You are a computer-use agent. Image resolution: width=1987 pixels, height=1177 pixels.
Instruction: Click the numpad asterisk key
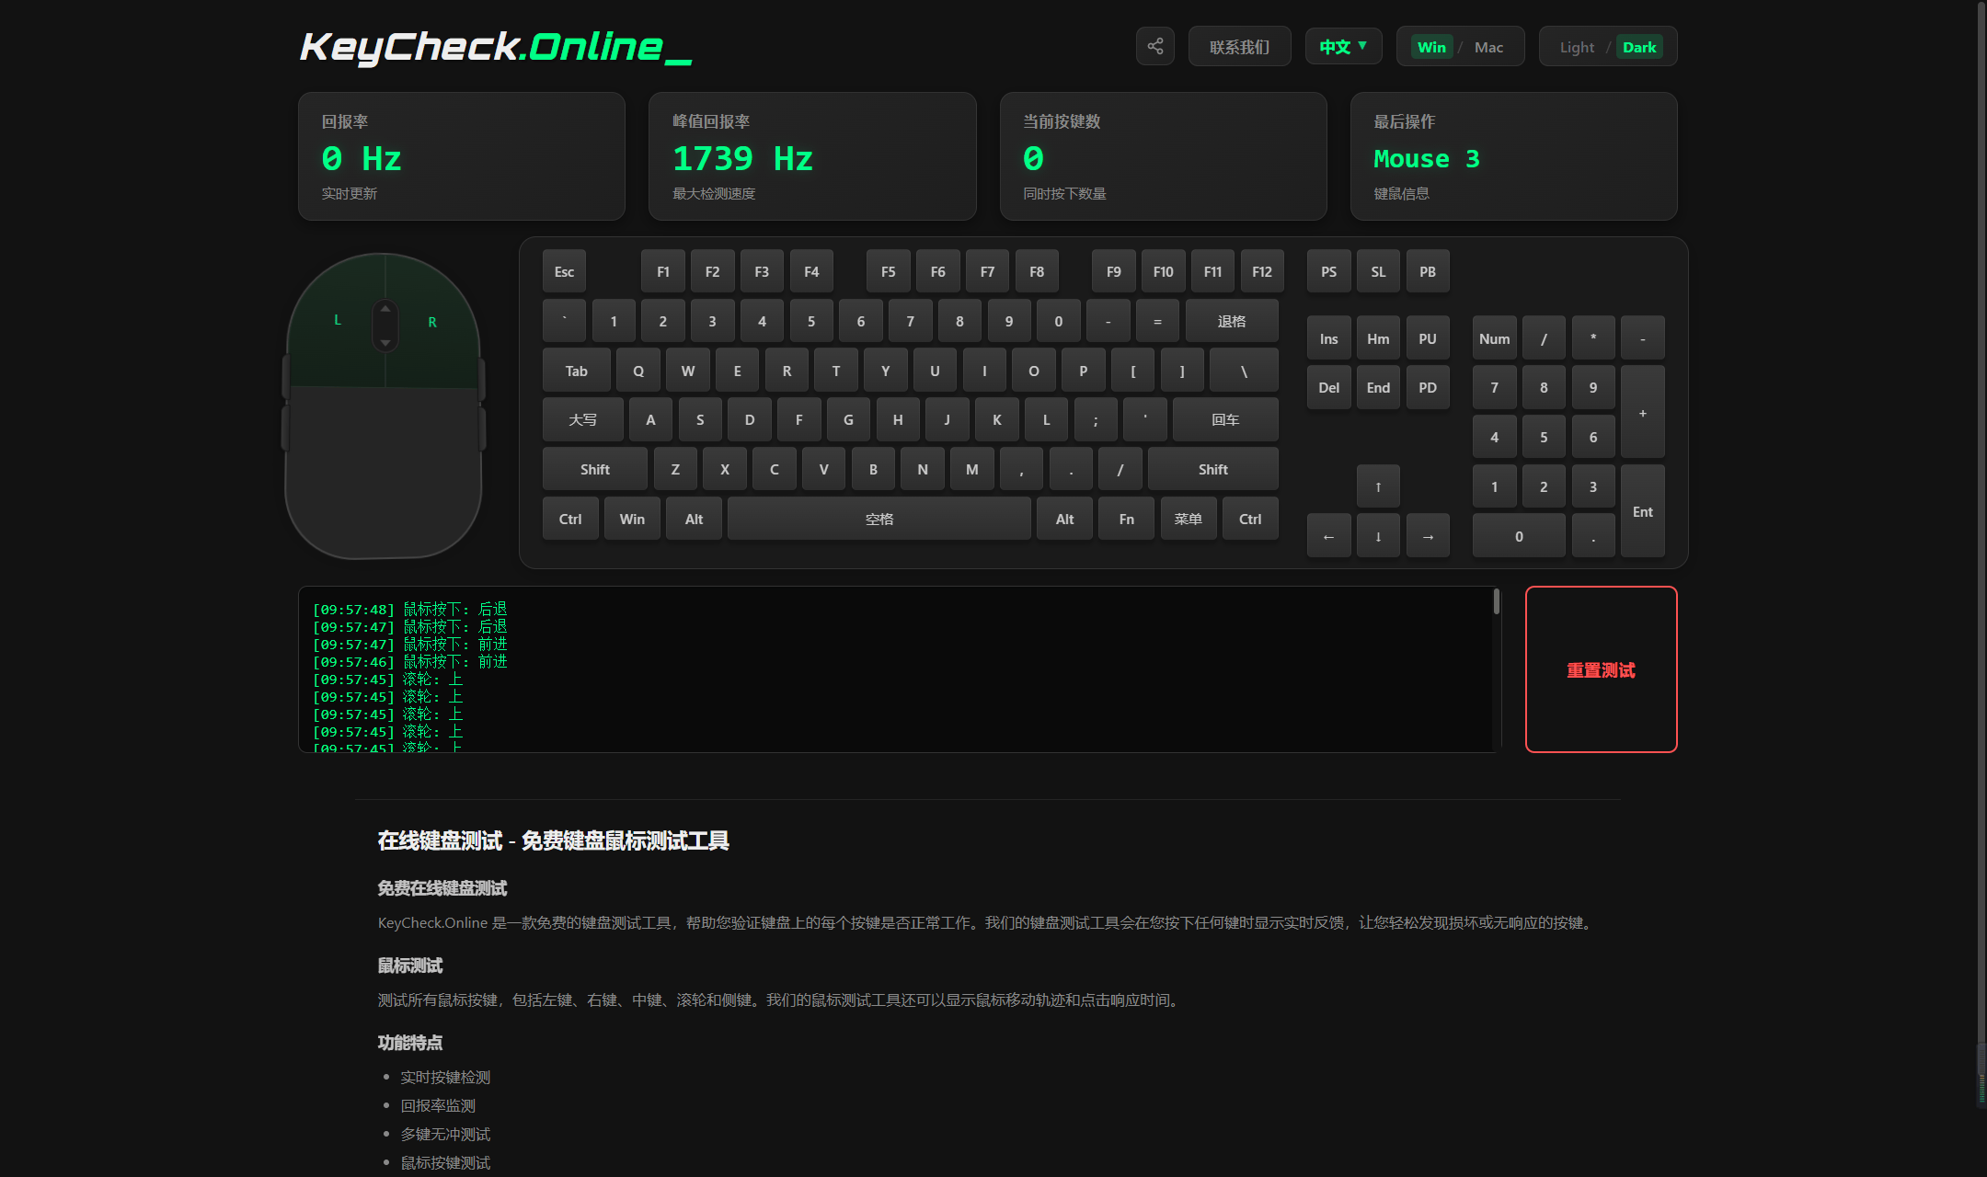point(1593,338)
